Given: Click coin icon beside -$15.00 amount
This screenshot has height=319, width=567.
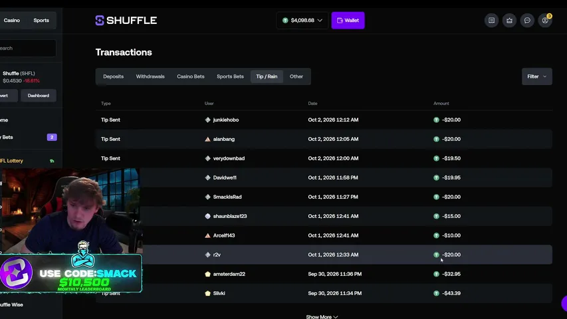Looking at the screenshot, I should [436, 216].
